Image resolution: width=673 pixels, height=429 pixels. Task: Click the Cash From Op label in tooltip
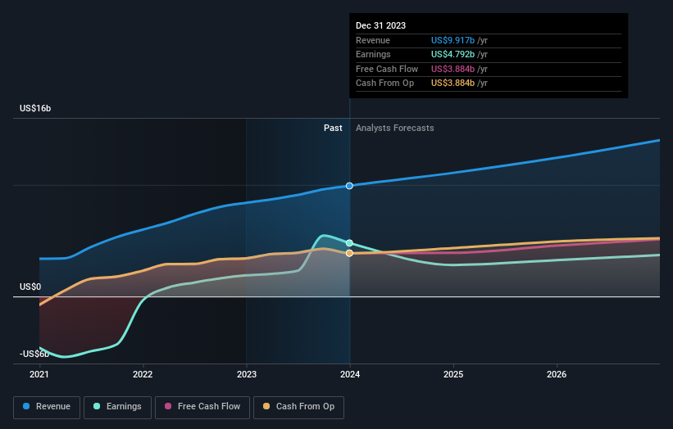pos(385,84)
